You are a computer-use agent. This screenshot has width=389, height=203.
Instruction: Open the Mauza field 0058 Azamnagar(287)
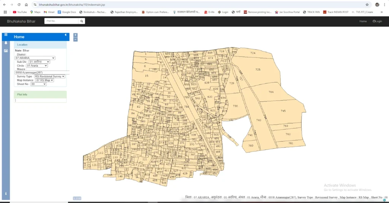coord(42,72)
